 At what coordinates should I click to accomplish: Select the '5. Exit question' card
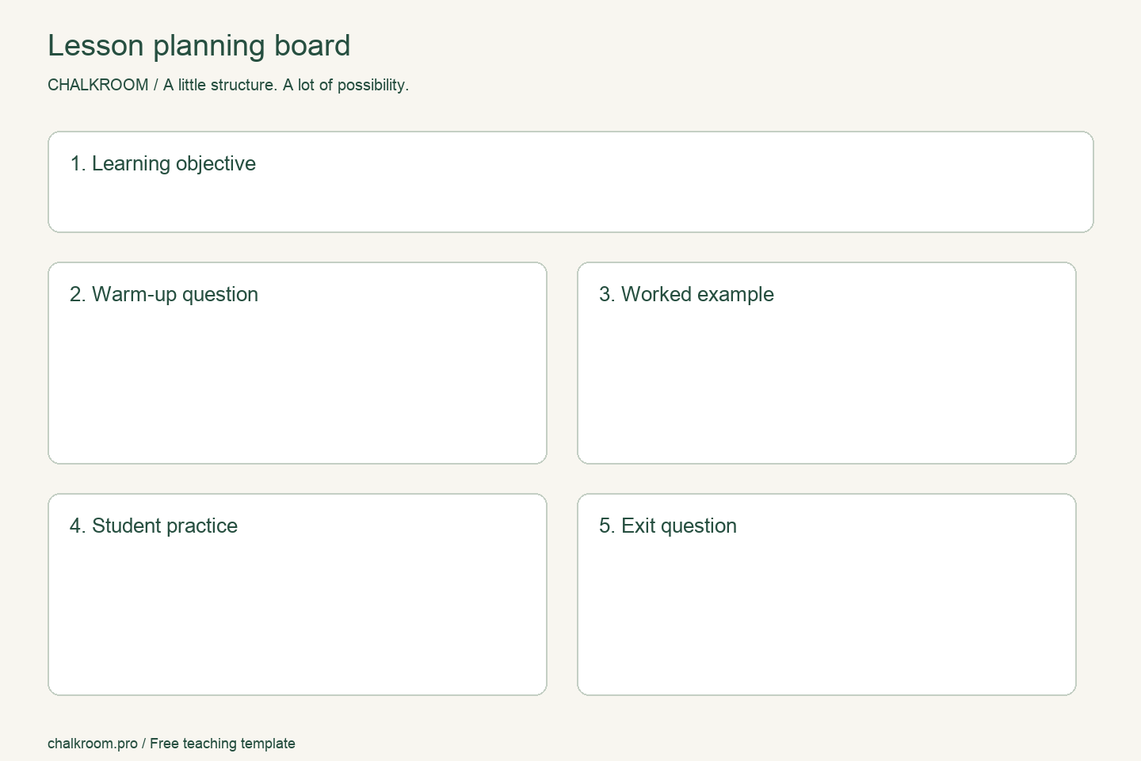click(x=826, y=595)
